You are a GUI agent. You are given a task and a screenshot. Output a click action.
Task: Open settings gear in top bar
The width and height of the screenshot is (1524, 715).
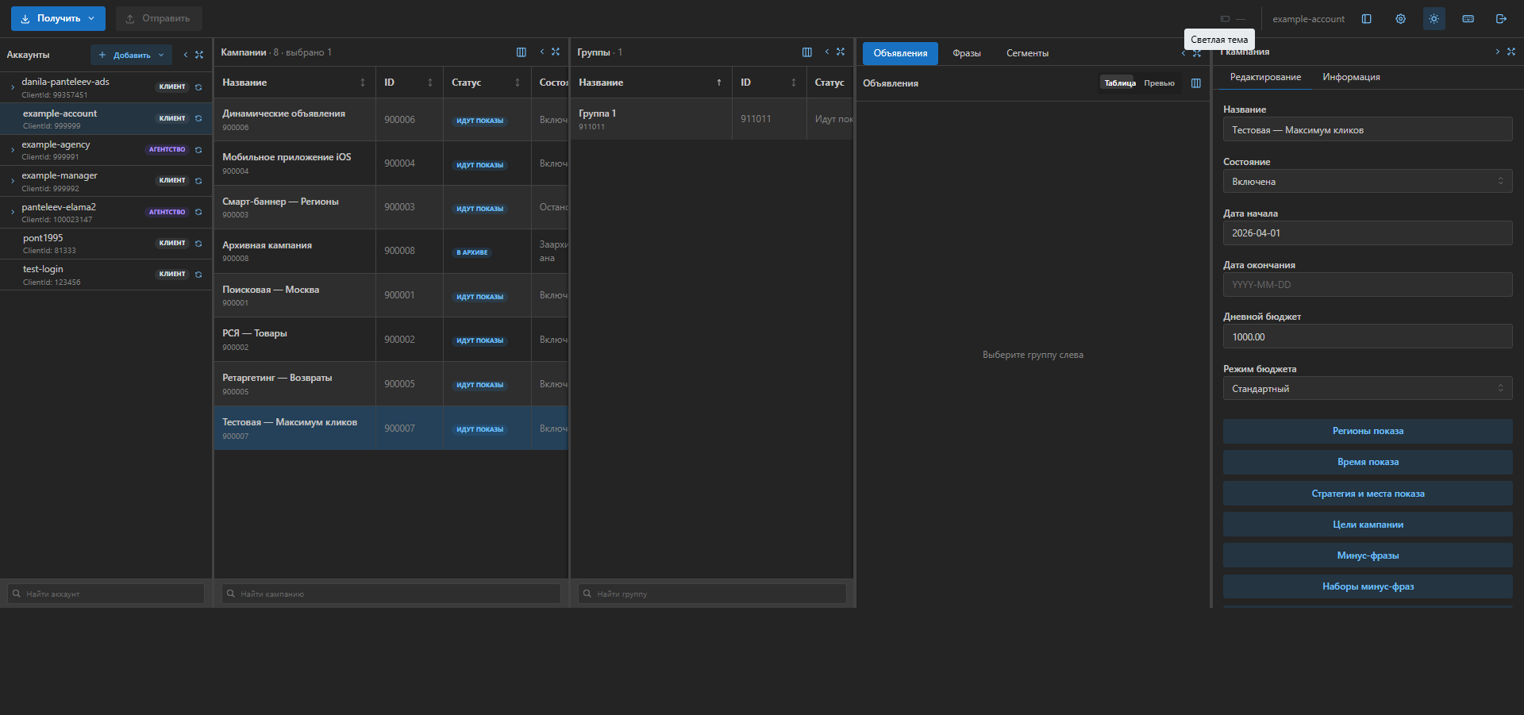point(1400,19)
